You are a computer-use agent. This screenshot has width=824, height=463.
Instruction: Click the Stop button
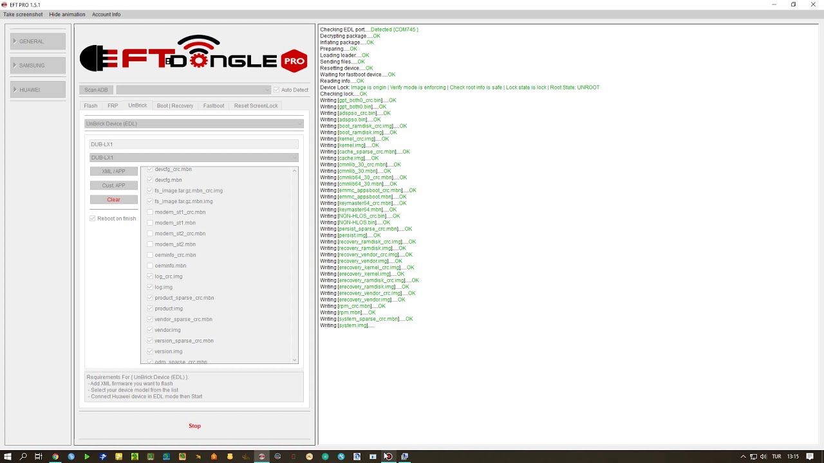194,426
